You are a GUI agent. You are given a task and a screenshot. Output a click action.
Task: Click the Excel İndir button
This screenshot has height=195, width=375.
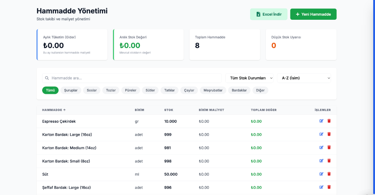(x=269, y=14)
